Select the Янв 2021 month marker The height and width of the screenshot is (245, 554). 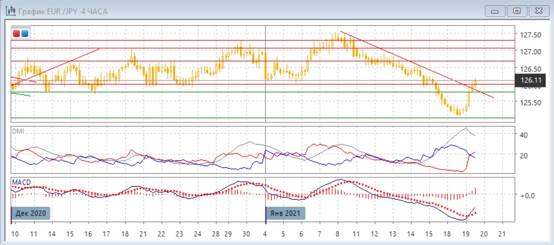(x=286, y=213)
